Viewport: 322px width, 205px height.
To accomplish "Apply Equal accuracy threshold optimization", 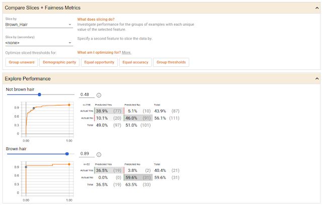I will 135,62.
